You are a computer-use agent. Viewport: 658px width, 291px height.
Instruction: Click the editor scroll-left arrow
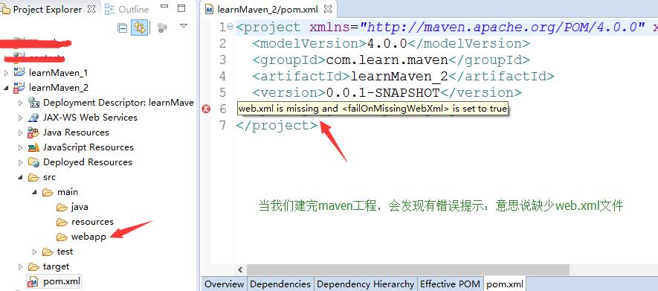coord(240,269)
